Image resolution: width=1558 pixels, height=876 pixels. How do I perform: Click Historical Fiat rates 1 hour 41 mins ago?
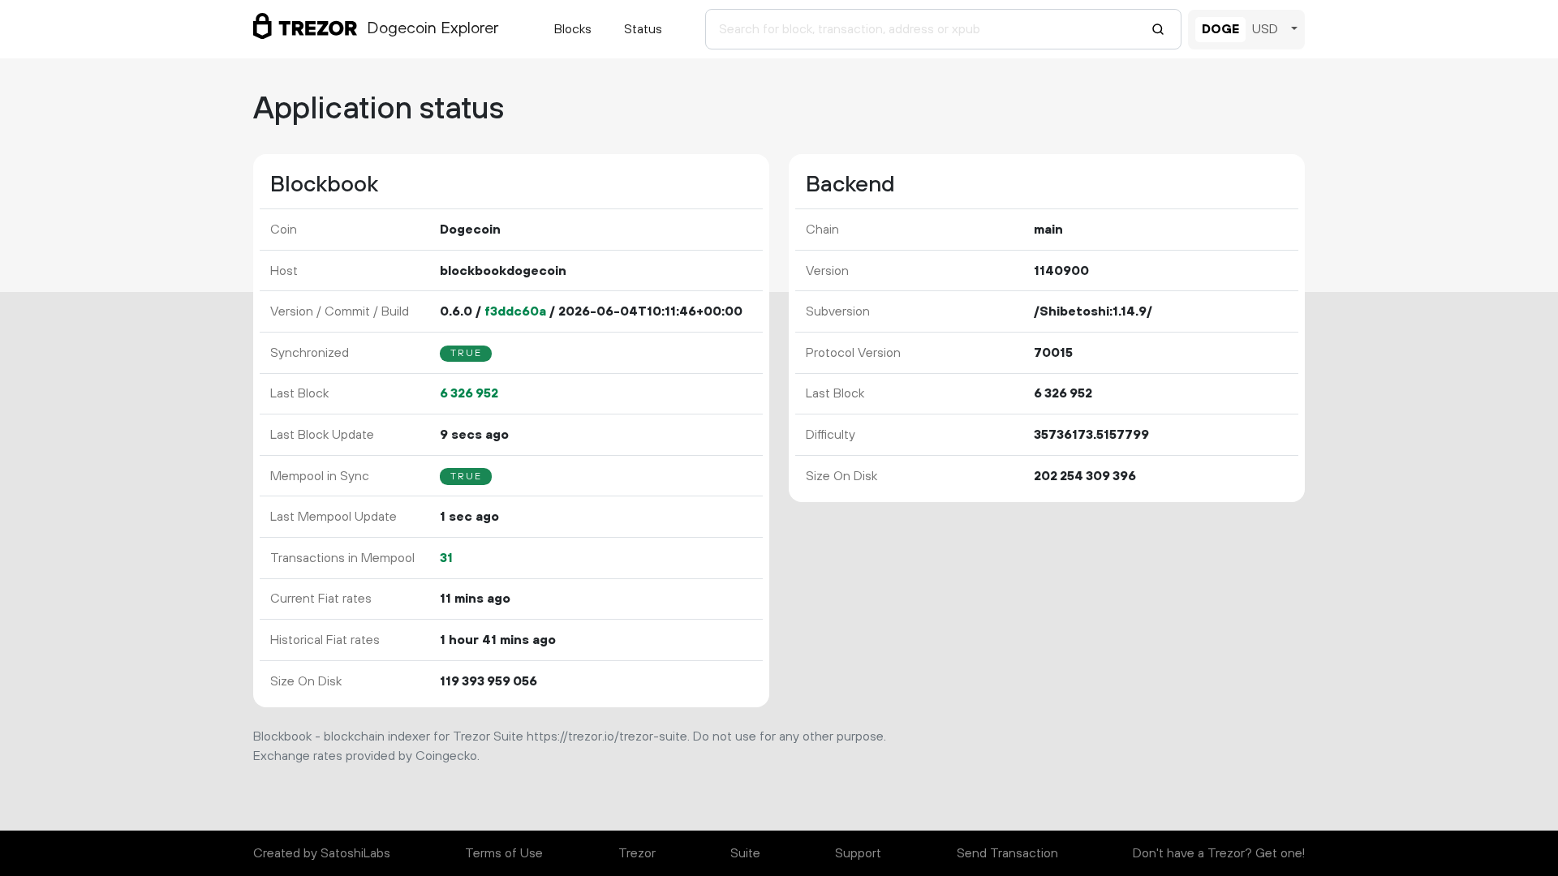[497, 640]
